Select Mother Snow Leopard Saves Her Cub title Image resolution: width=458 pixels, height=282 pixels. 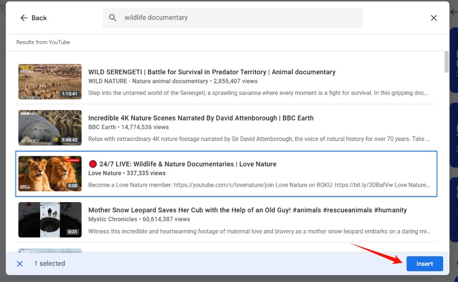click(247, 210)
